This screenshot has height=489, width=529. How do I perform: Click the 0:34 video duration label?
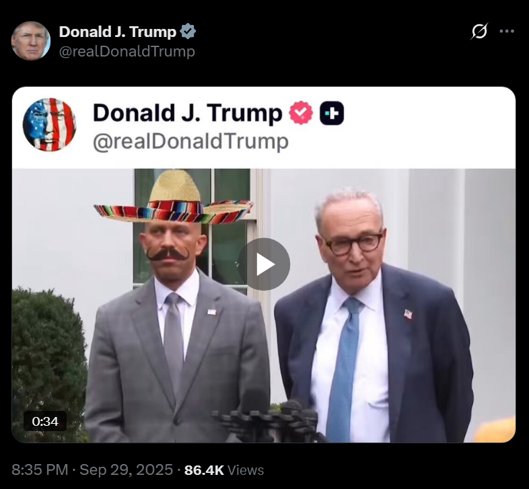[45, 421]
